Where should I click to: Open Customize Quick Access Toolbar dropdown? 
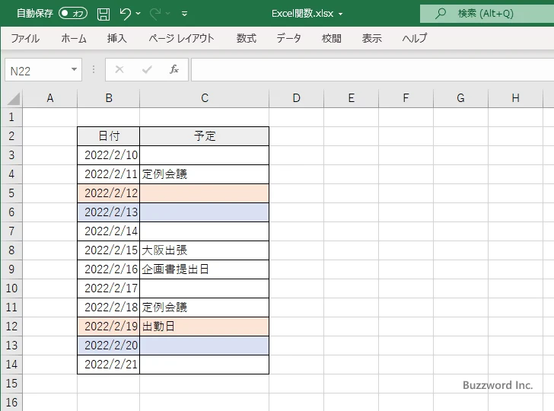point(184,14)
